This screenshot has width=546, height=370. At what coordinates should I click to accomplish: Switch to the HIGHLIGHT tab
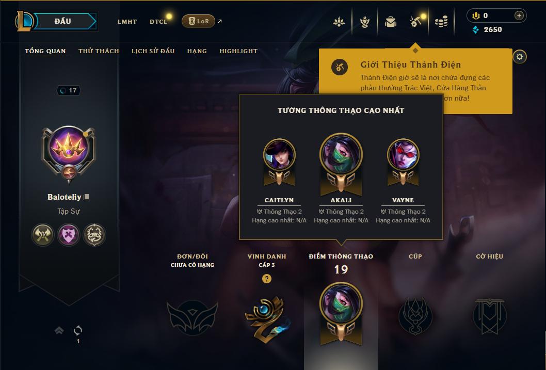click(238, 51)
